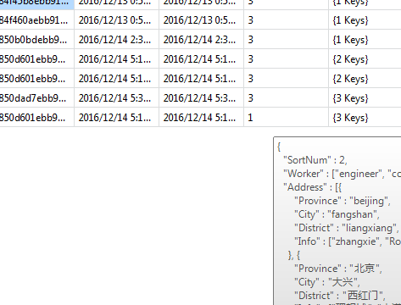Click value 3 in the 850dad7ebb9 row
This screenshot has height=305, width=401.
coord(286,98)
